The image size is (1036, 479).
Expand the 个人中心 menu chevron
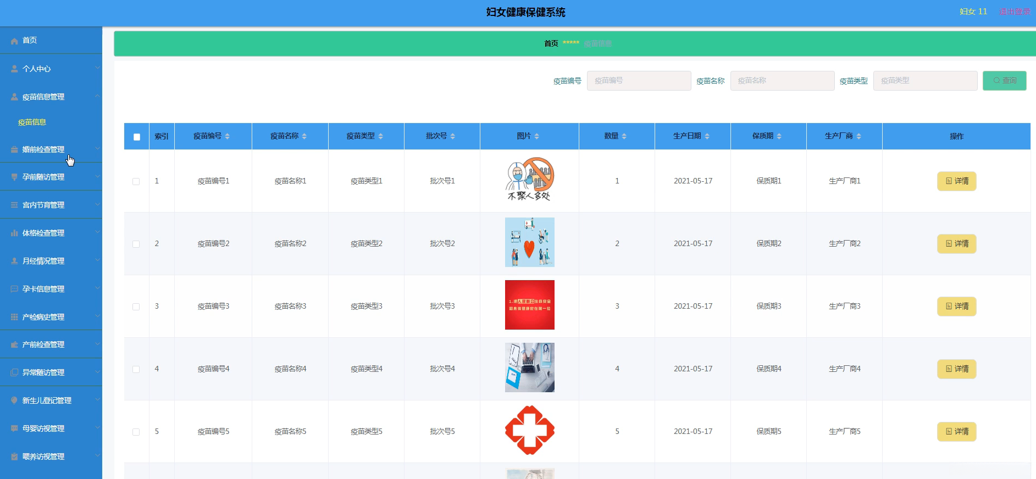point(97,68)
